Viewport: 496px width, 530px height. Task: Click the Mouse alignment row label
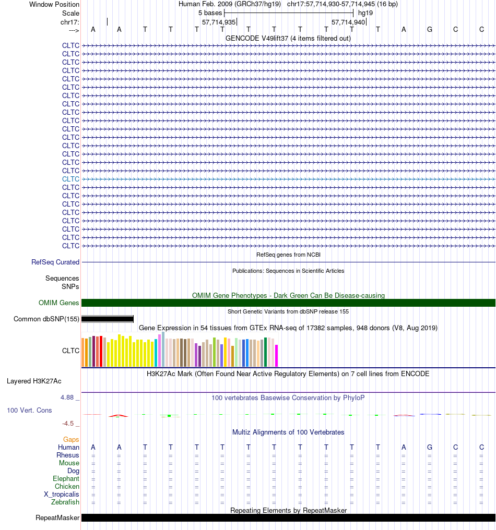[x=69, y=463]
